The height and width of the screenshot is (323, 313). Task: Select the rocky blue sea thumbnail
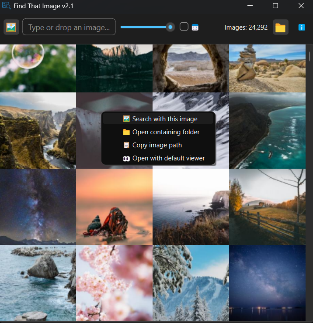(x=38, y=283)
